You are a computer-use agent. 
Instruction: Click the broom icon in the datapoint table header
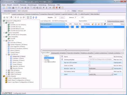click(x=93, y=24)
